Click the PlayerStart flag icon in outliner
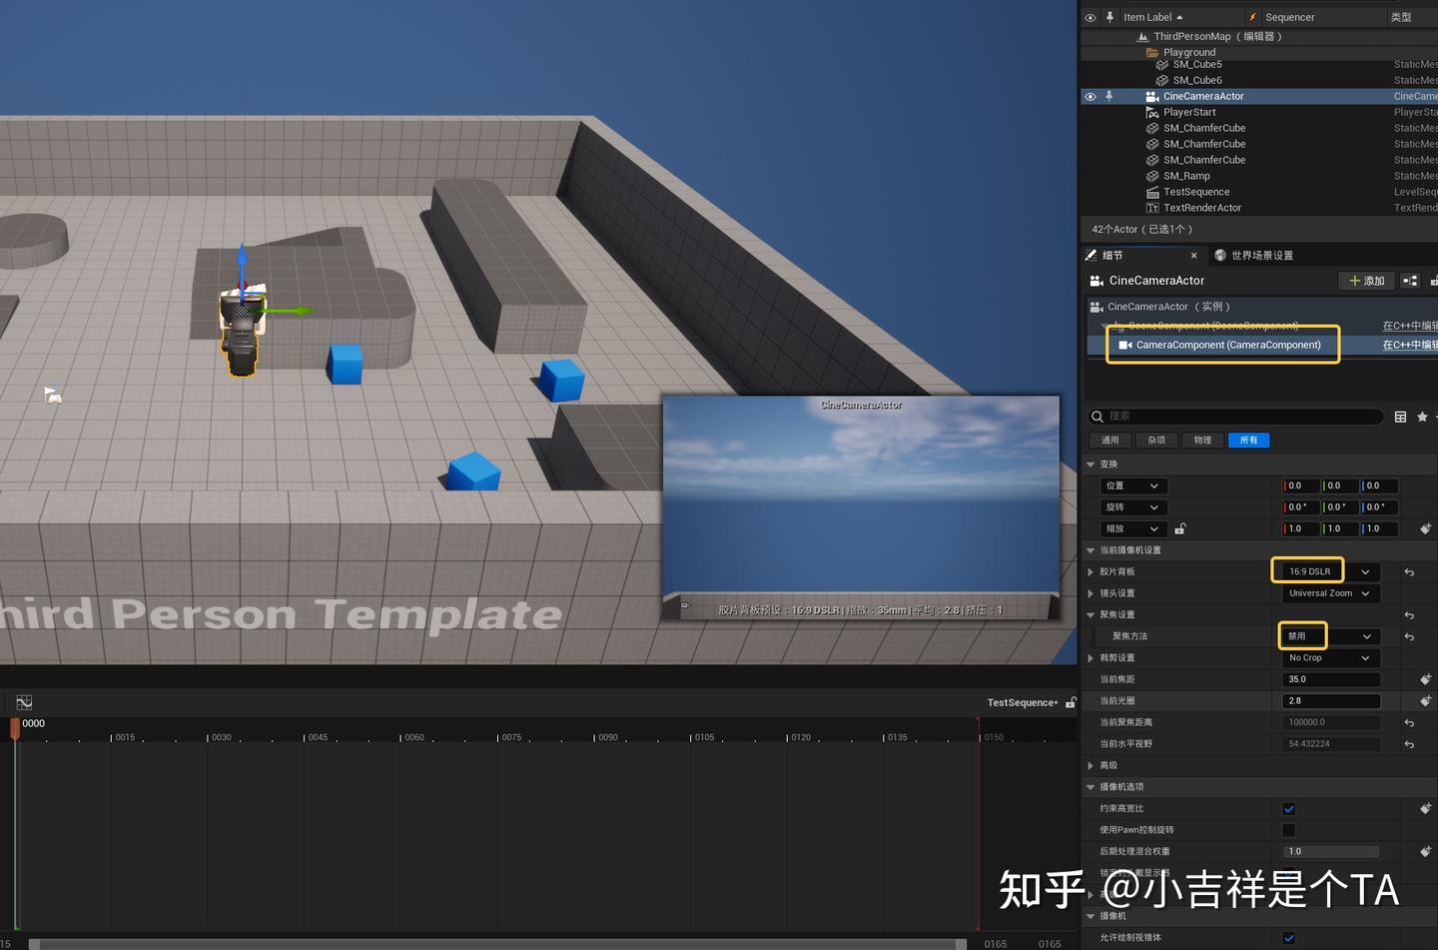 click(1153, 112)
